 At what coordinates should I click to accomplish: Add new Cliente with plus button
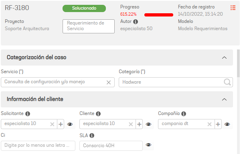(x=139, y=124)
